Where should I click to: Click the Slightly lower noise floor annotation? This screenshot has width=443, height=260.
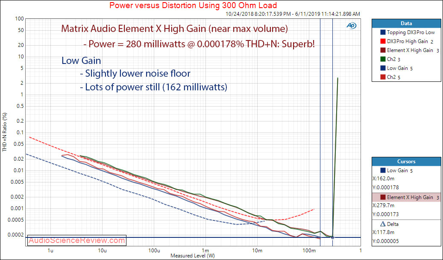point(135,74)
